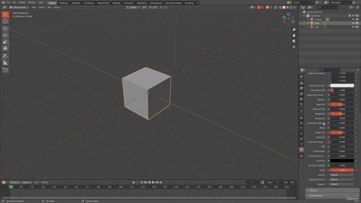The image size is (361, 203).
Task: Select the Cursor tool
Action: point(5,21)
